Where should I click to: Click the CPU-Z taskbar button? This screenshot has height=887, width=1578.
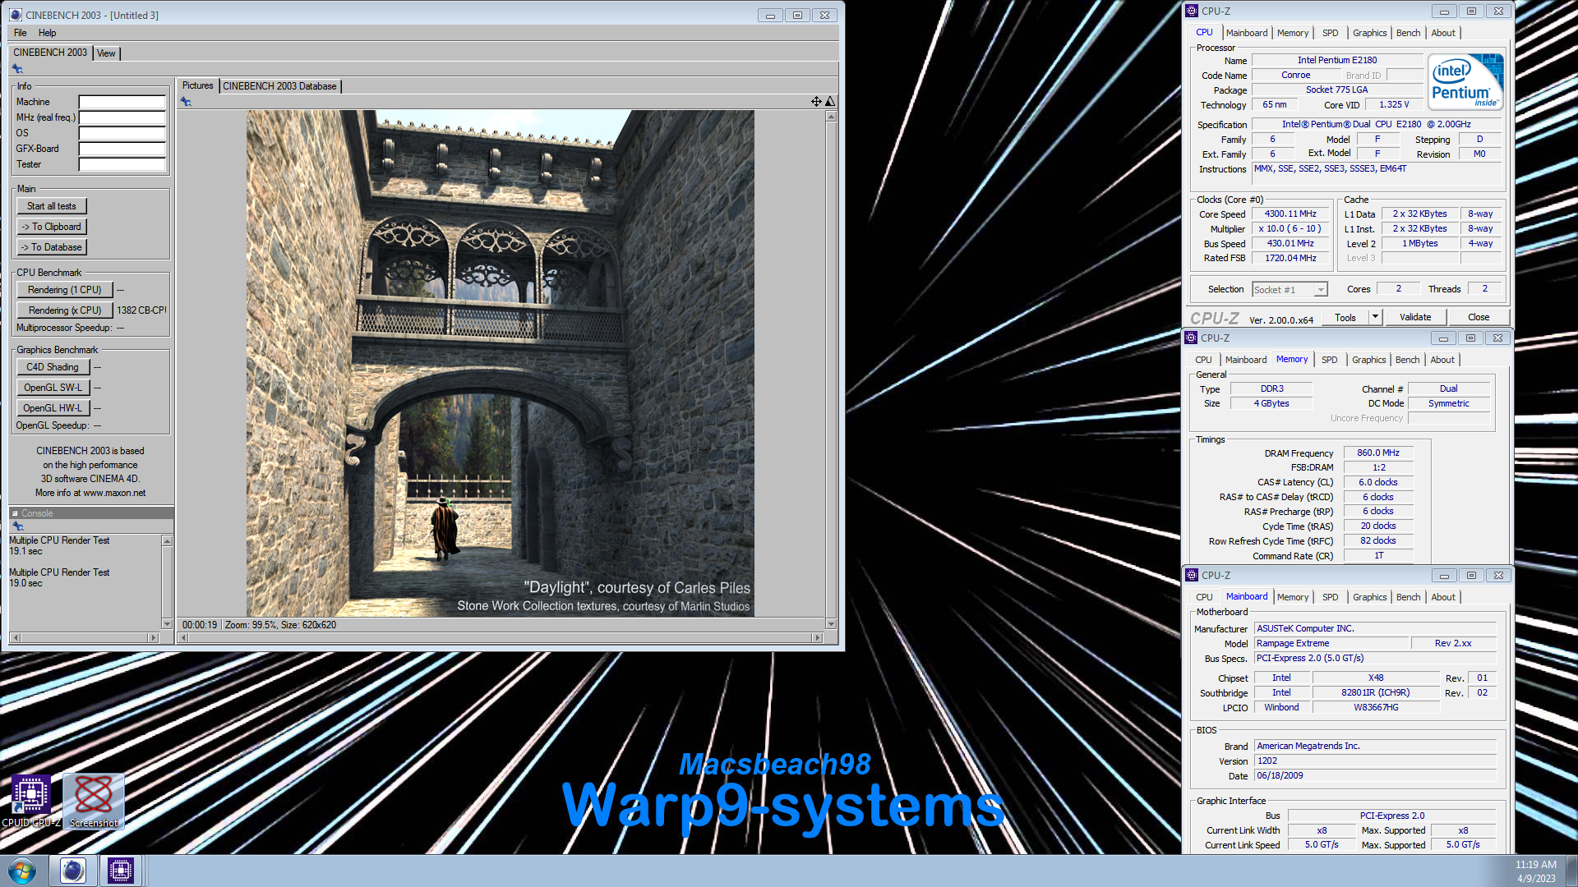click(x=121, y=871)
